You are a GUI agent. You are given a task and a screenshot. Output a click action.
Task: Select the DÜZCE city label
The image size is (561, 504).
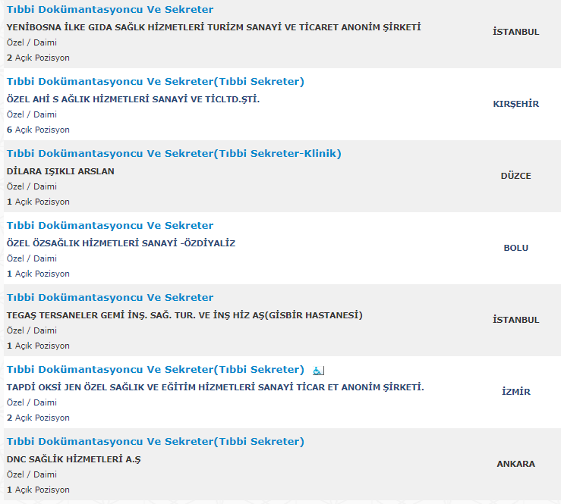(x=515, y=176)
